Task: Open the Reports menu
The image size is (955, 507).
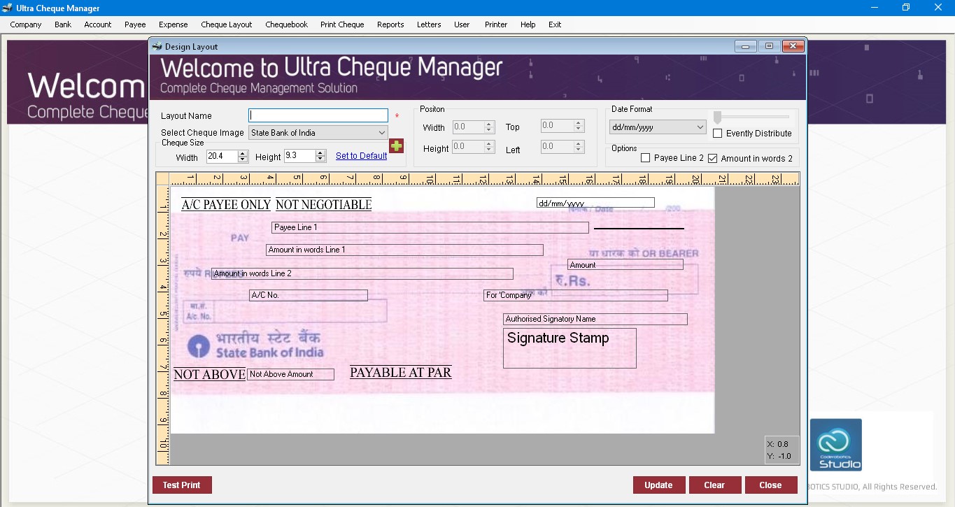Action: 390,24
